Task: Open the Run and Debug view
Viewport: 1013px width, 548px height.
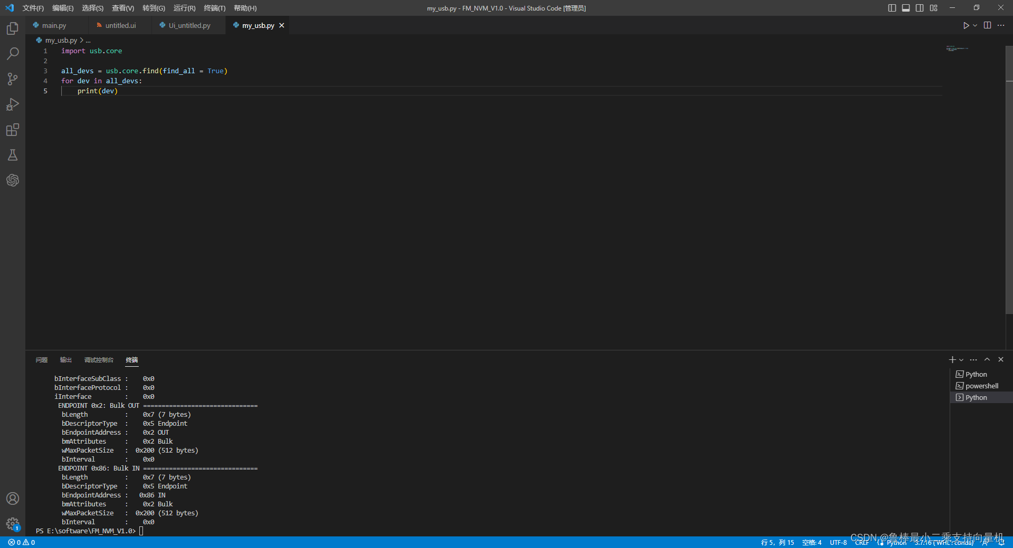Action: coord(13,104)
